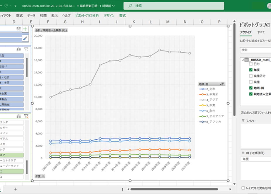The image size is (271, 194).
Task: Select column header M
Action: (168, 22)
